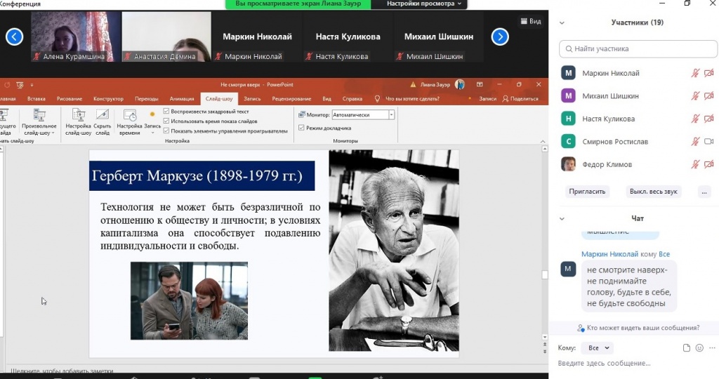
Task: Toggle 'Воспроизвести закадровый текст' checkbox
Action: point(166,112)
